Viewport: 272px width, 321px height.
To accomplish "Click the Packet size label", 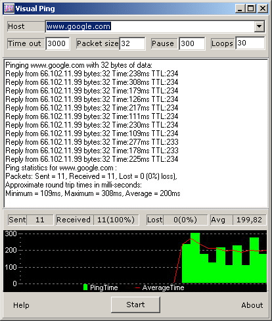I will (98, 43).
